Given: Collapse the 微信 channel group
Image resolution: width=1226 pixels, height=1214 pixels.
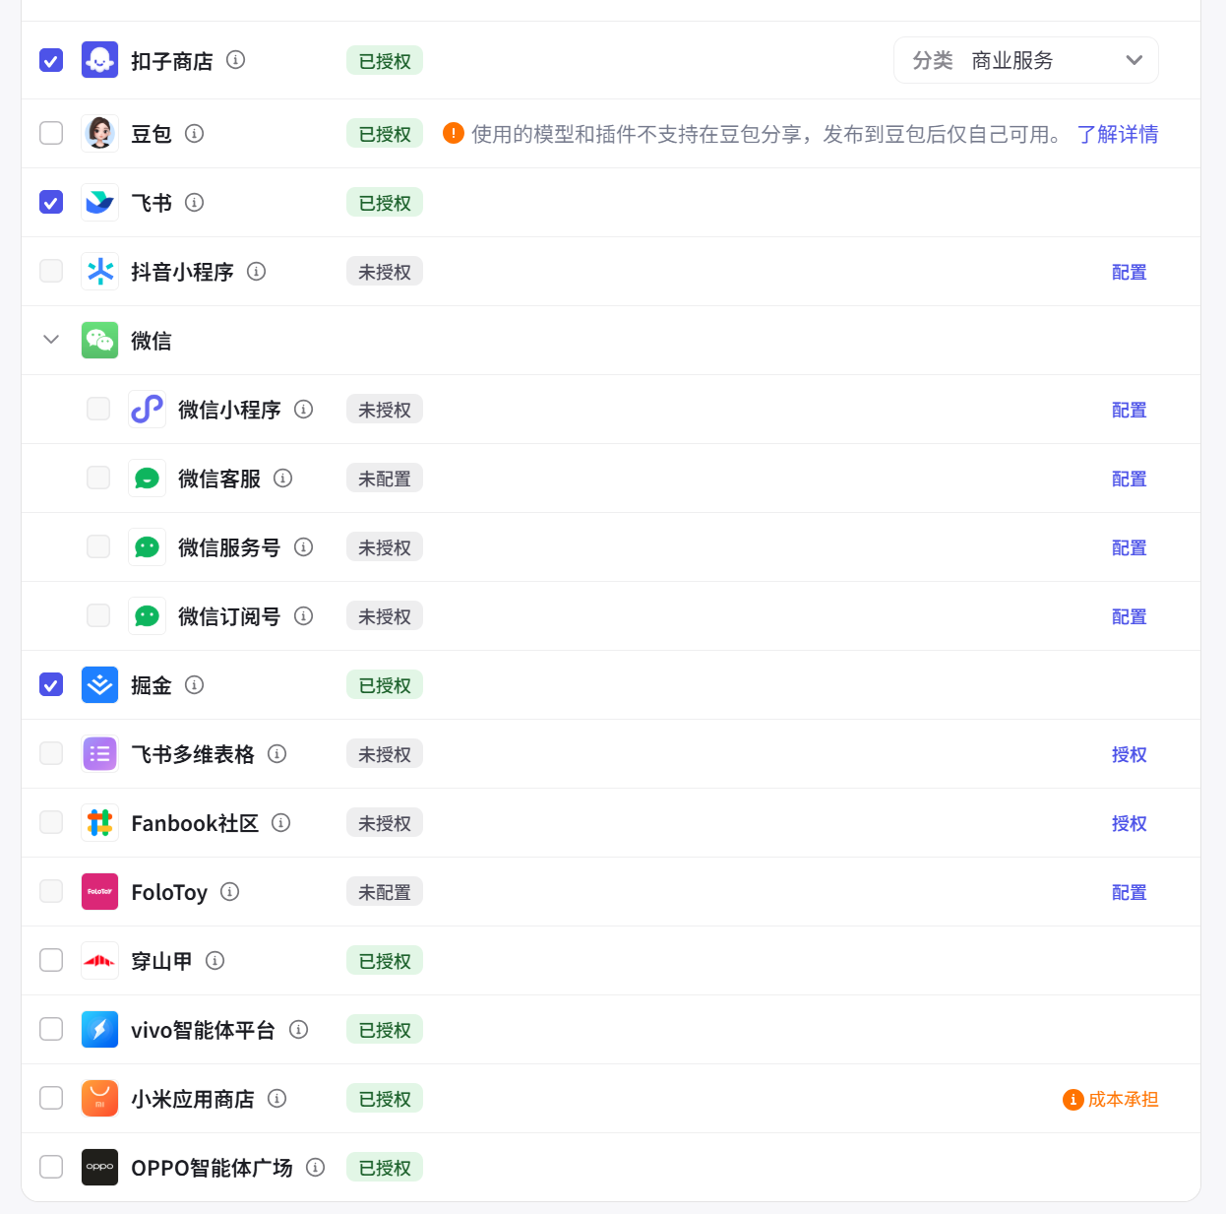Looking at the screenshot, I should tap(50, 339).
